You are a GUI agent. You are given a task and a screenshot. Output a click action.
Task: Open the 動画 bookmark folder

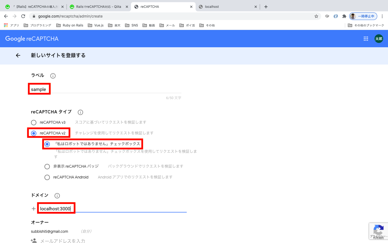tap(149, 25)
